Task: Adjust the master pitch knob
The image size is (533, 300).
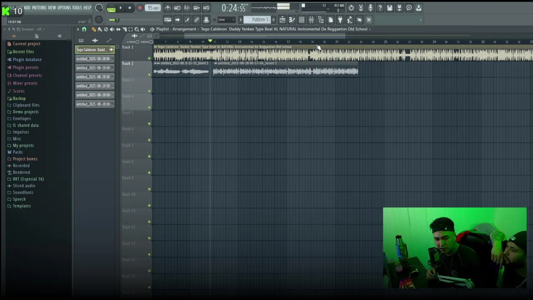Action: click(99, 20)
